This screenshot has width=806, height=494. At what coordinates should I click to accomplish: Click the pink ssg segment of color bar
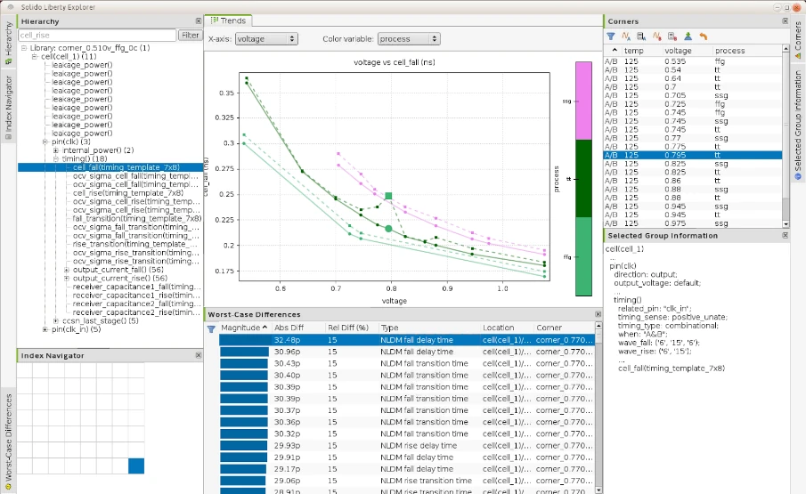point(583,101)
